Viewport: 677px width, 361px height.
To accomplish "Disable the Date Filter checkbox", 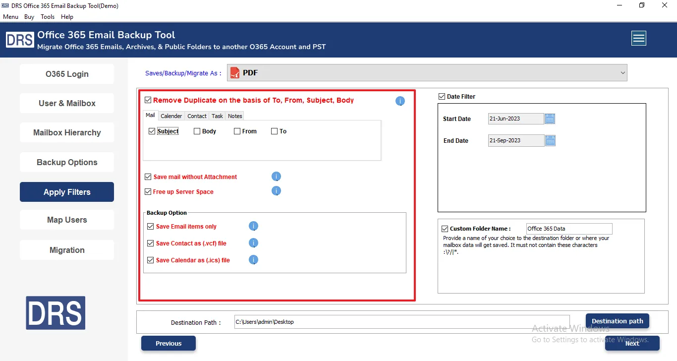I will (442, 97).
